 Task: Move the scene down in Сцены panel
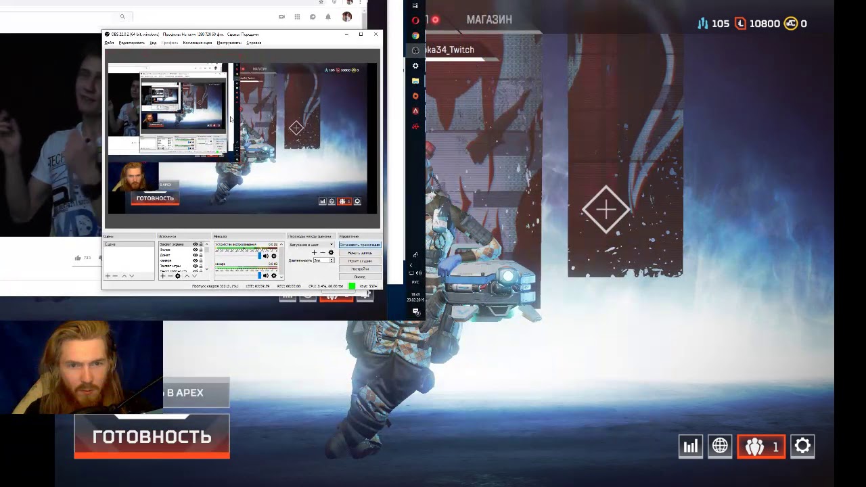(x=132, y=276)
